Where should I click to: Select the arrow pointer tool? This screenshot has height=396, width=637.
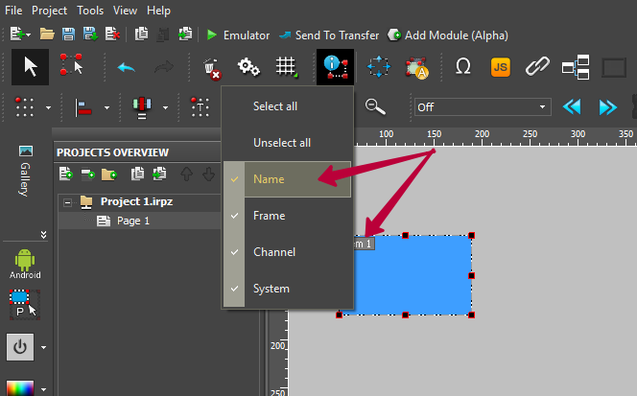pos(31,67)
